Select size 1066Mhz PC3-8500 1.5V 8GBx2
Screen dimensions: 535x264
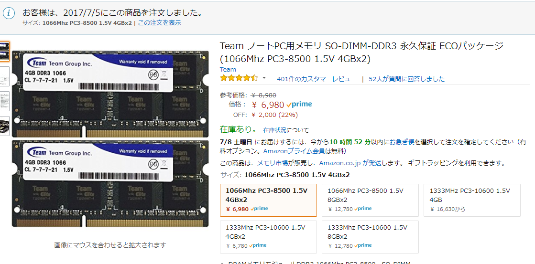(370, 201)
